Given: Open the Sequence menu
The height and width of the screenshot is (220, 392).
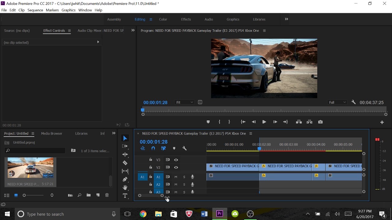Looking at the screenshot, I should click(x=35, y=10).
